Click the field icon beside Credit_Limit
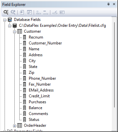The width and height of the screenshot is (118, 132). pyautogui.click(x=25, y=96)
